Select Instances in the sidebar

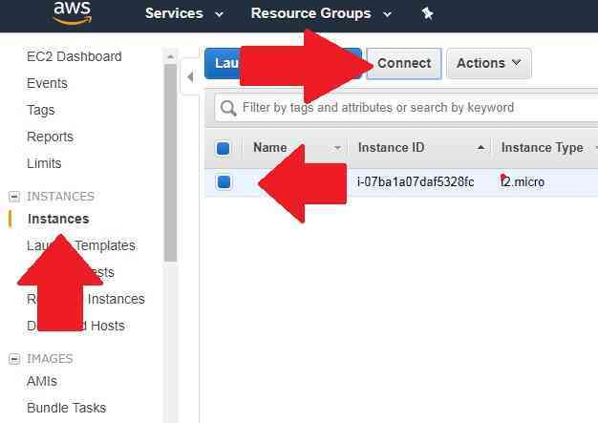click(58, 219)
